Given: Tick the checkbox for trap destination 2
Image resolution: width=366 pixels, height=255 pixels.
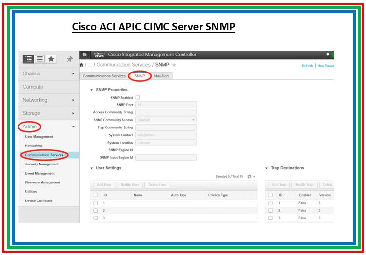Looking at the screenshot, I should tap(271, 210).
